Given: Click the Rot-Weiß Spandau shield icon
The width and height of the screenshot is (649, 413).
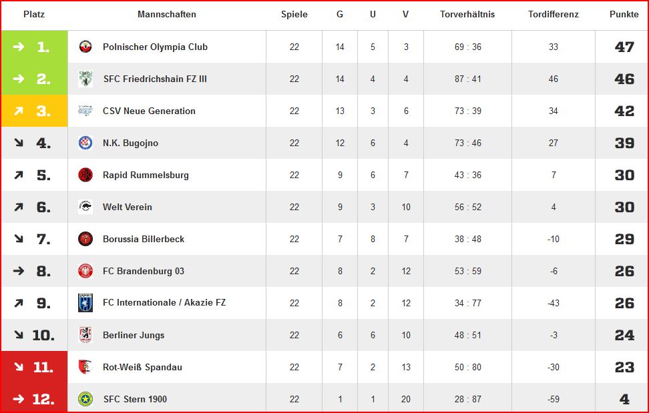Looking at the screenshot, I should click(x=85, y=367).
